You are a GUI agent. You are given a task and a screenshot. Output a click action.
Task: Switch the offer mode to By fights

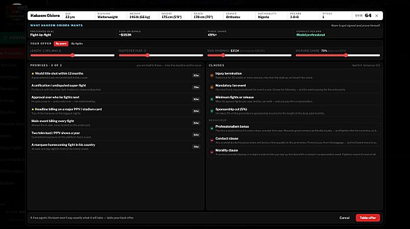click(77, 44)
